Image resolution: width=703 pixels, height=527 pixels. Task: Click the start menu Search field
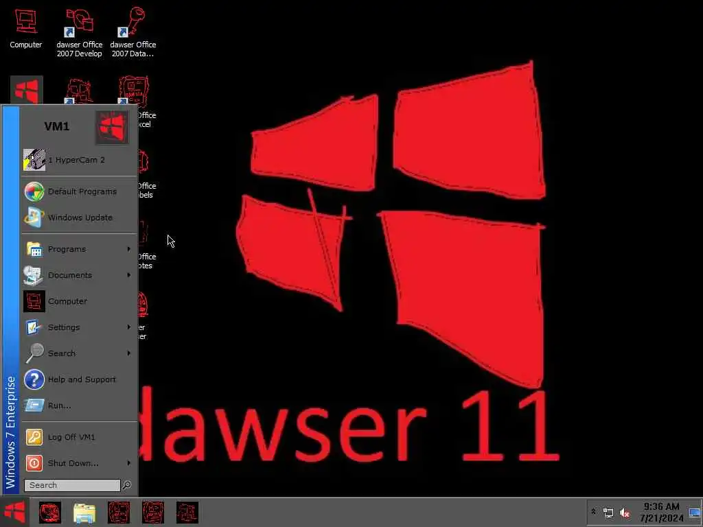72,485
